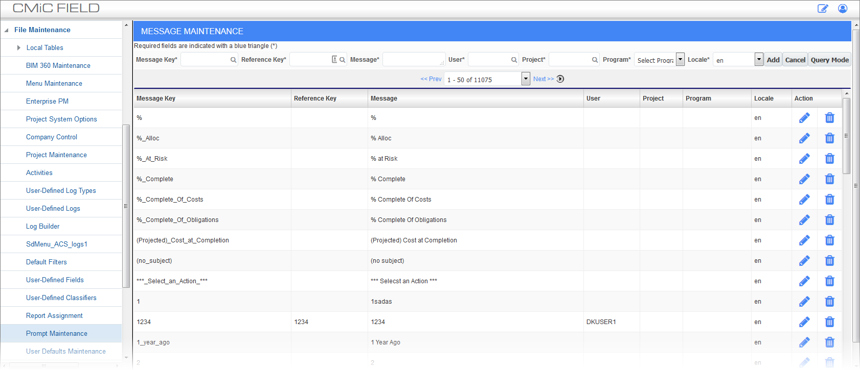Switch to Query Mode
The height and width of the screenshot is (370, 860).
pos(830,60)
